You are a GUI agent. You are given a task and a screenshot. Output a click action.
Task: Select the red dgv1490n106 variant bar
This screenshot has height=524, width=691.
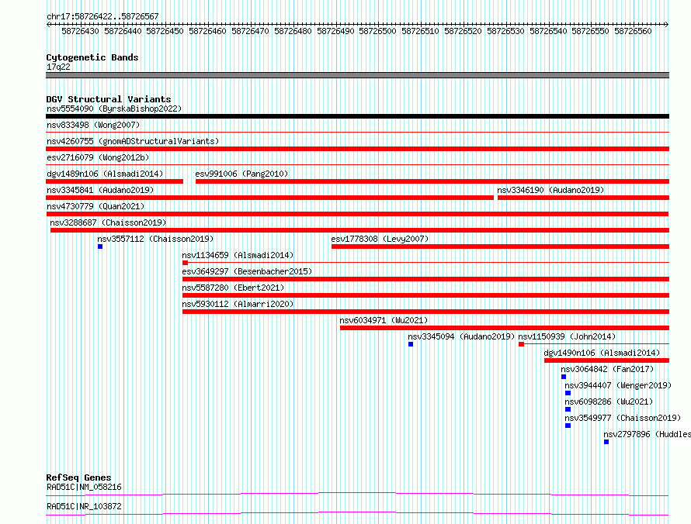(x=607, y=360)
